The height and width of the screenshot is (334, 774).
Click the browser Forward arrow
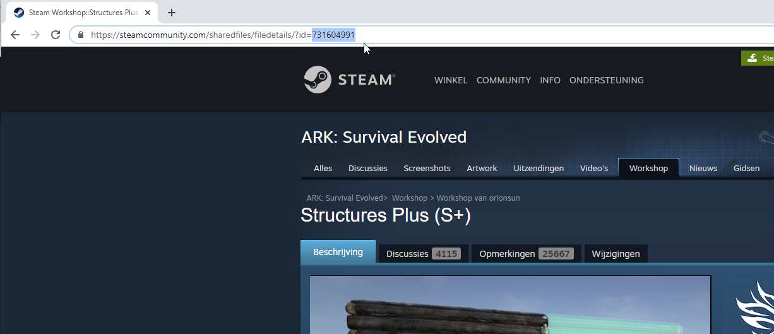[35, 35]
